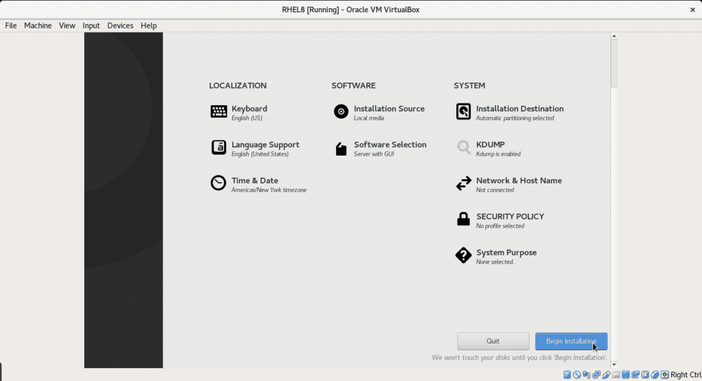Click the Installation Source disc icon
Viewport: 702px width, 381px height.
(x=341, y=111)
